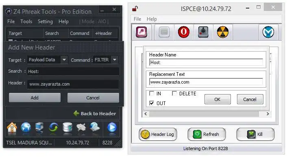Click the Z4 Phreak Tools title bar logo
Viewport: 287px width, 157px height.
click(x=9, y=11)
